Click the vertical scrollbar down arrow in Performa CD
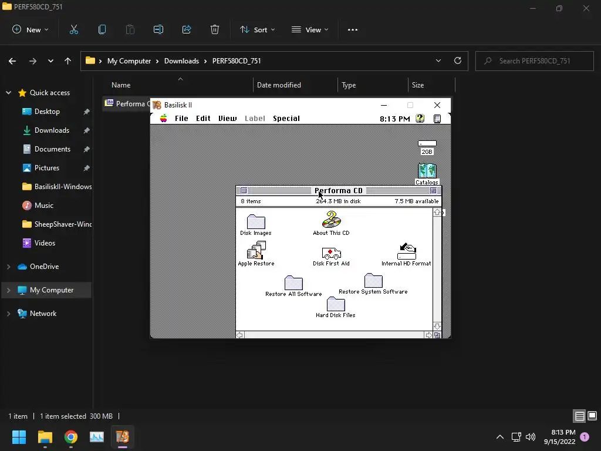601x451 pixels. tap(437, 327)
